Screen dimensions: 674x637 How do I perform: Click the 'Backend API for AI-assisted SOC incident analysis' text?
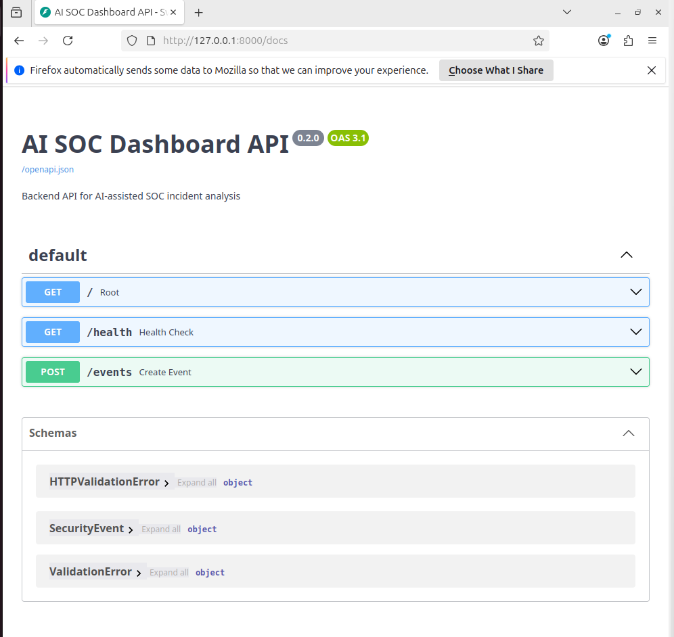click(x=131, y=196)
